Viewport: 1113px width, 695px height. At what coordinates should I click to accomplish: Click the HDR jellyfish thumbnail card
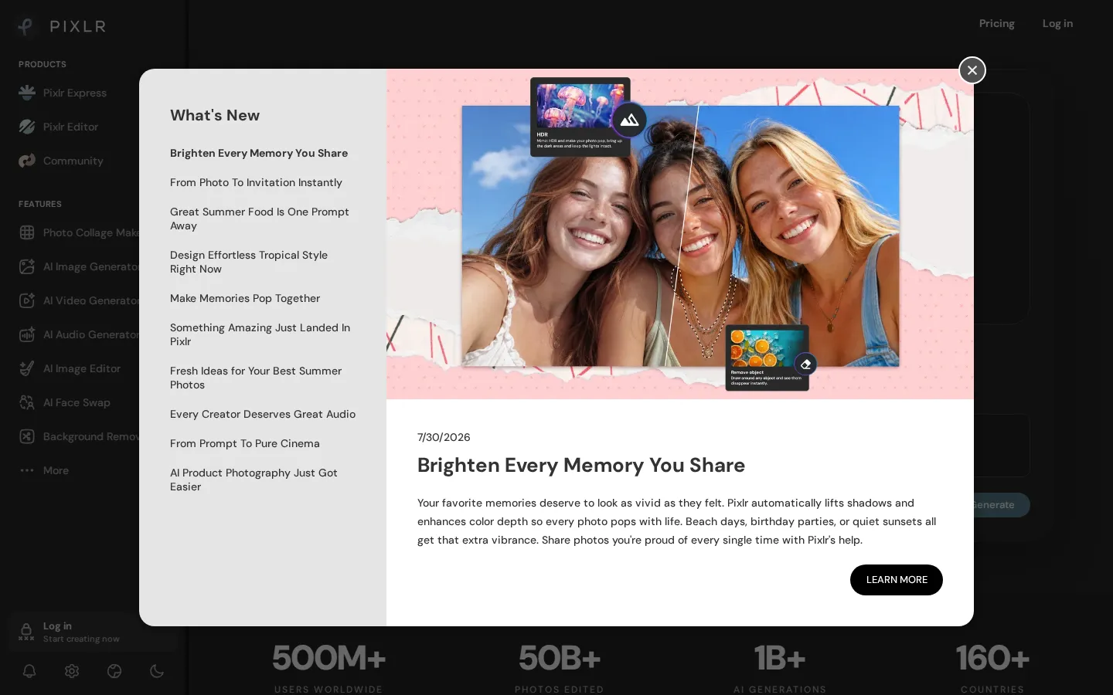580,117
